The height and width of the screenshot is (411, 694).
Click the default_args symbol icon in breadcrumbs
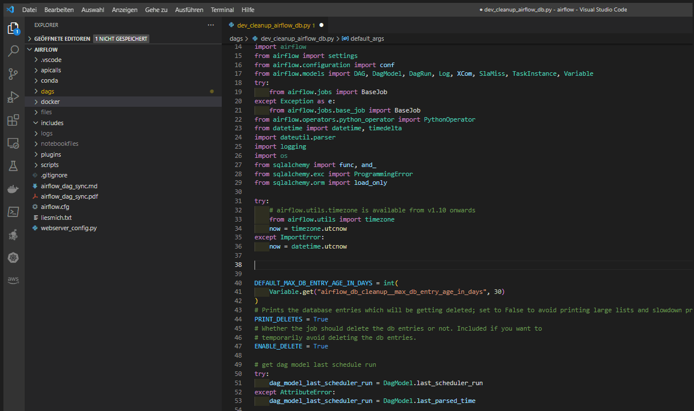pyautogui.click(x=345, y=38)
